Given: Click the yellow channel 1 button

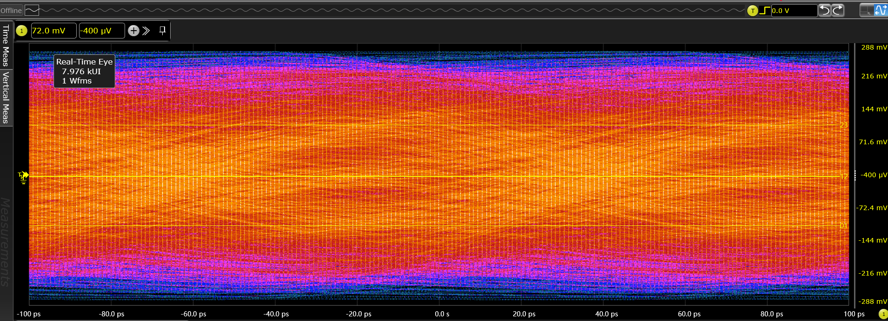Looking at the screenshot, I should pyautogui.click(x=21, y=31).
